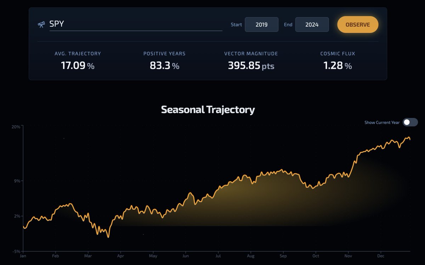Click the POSITIVE YEARS label
The image size is (425, 265).
click(164, 53)
